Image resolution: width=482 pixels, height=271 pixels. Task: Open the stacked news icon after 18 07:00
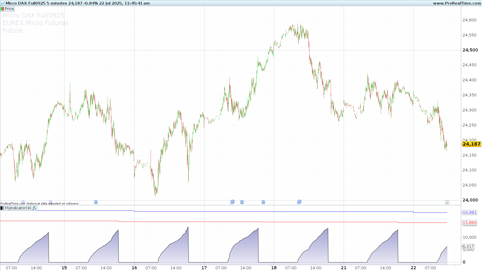(x=299, y=202)
